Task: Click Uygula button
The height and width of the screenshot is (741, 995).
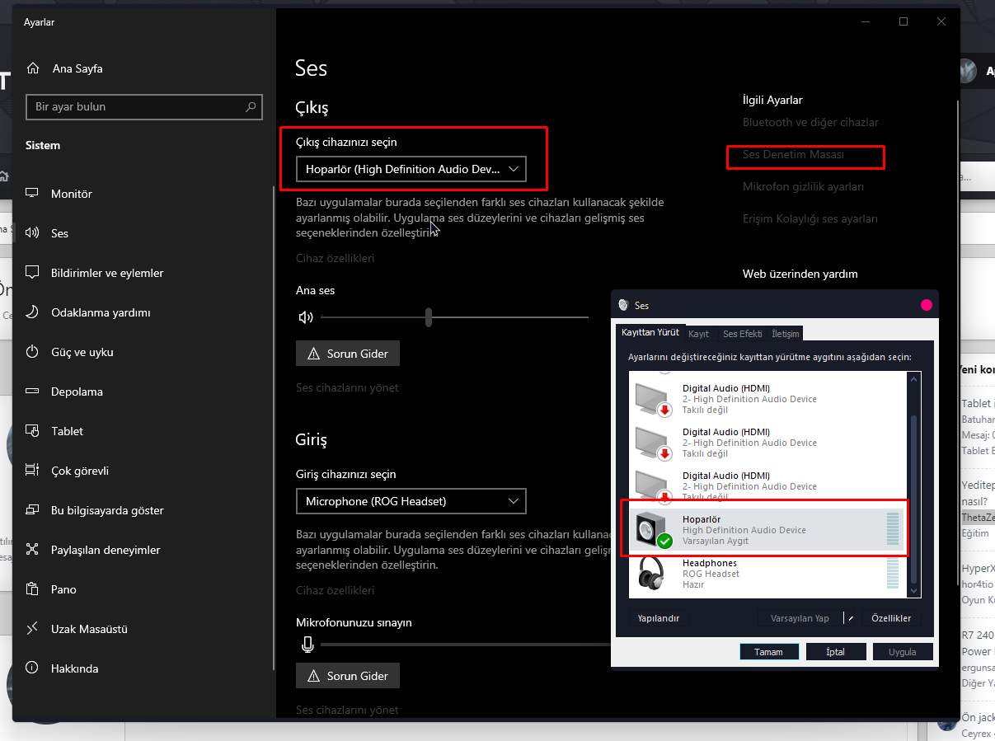Action: [x=902, y=652]
